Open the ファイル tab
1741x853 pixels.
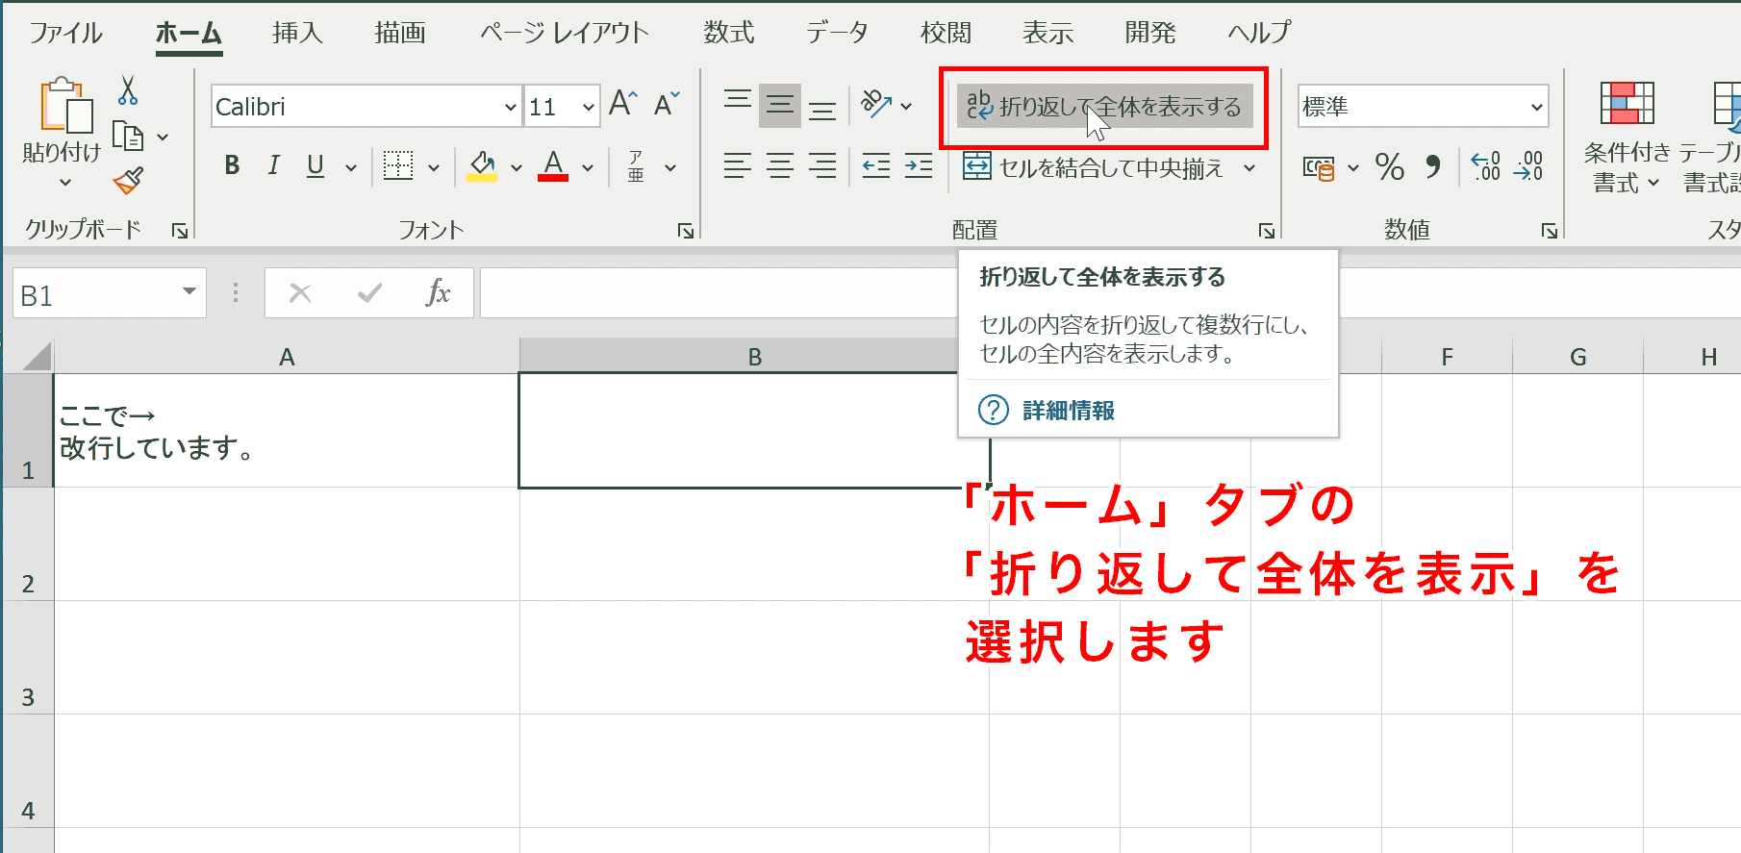pyautogui.click(x=65, y=33)
